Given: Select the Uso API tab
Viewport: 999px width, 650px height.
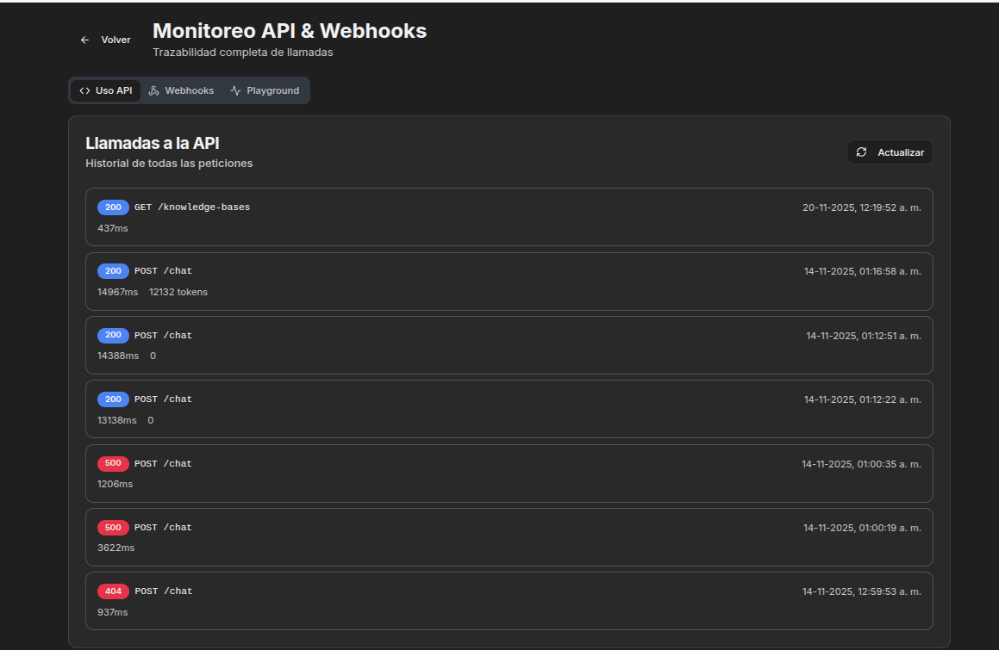Looking at the screenshot, I should click(106, 91).
